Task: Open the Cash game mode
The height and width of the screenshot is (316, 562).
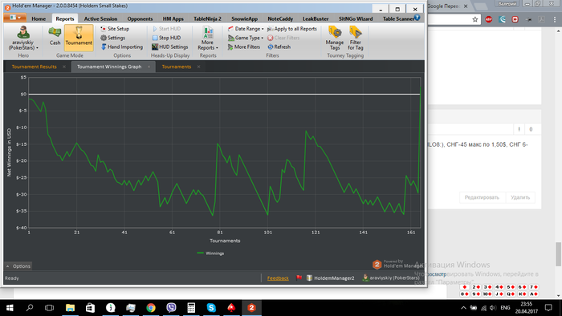Action: tap(55, 37)
